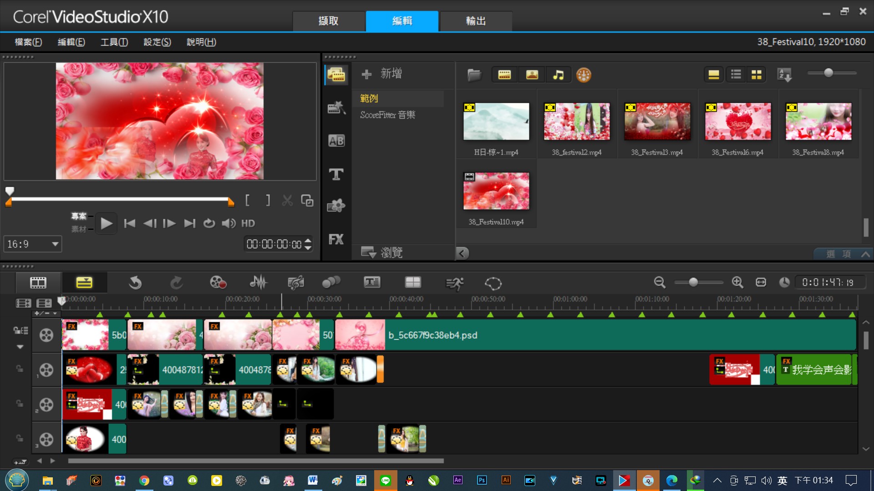This screenshot has height=491, width=874.
Task: Open the system volume control
Action: pos(229,223)
